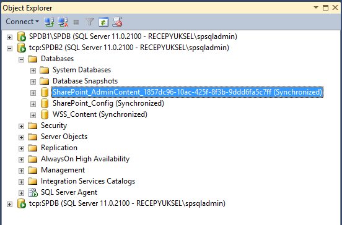Viewport: 342px width, 225px height.
Task: Click the script icon with red X in toolbar
Action: tap(117, 22)
